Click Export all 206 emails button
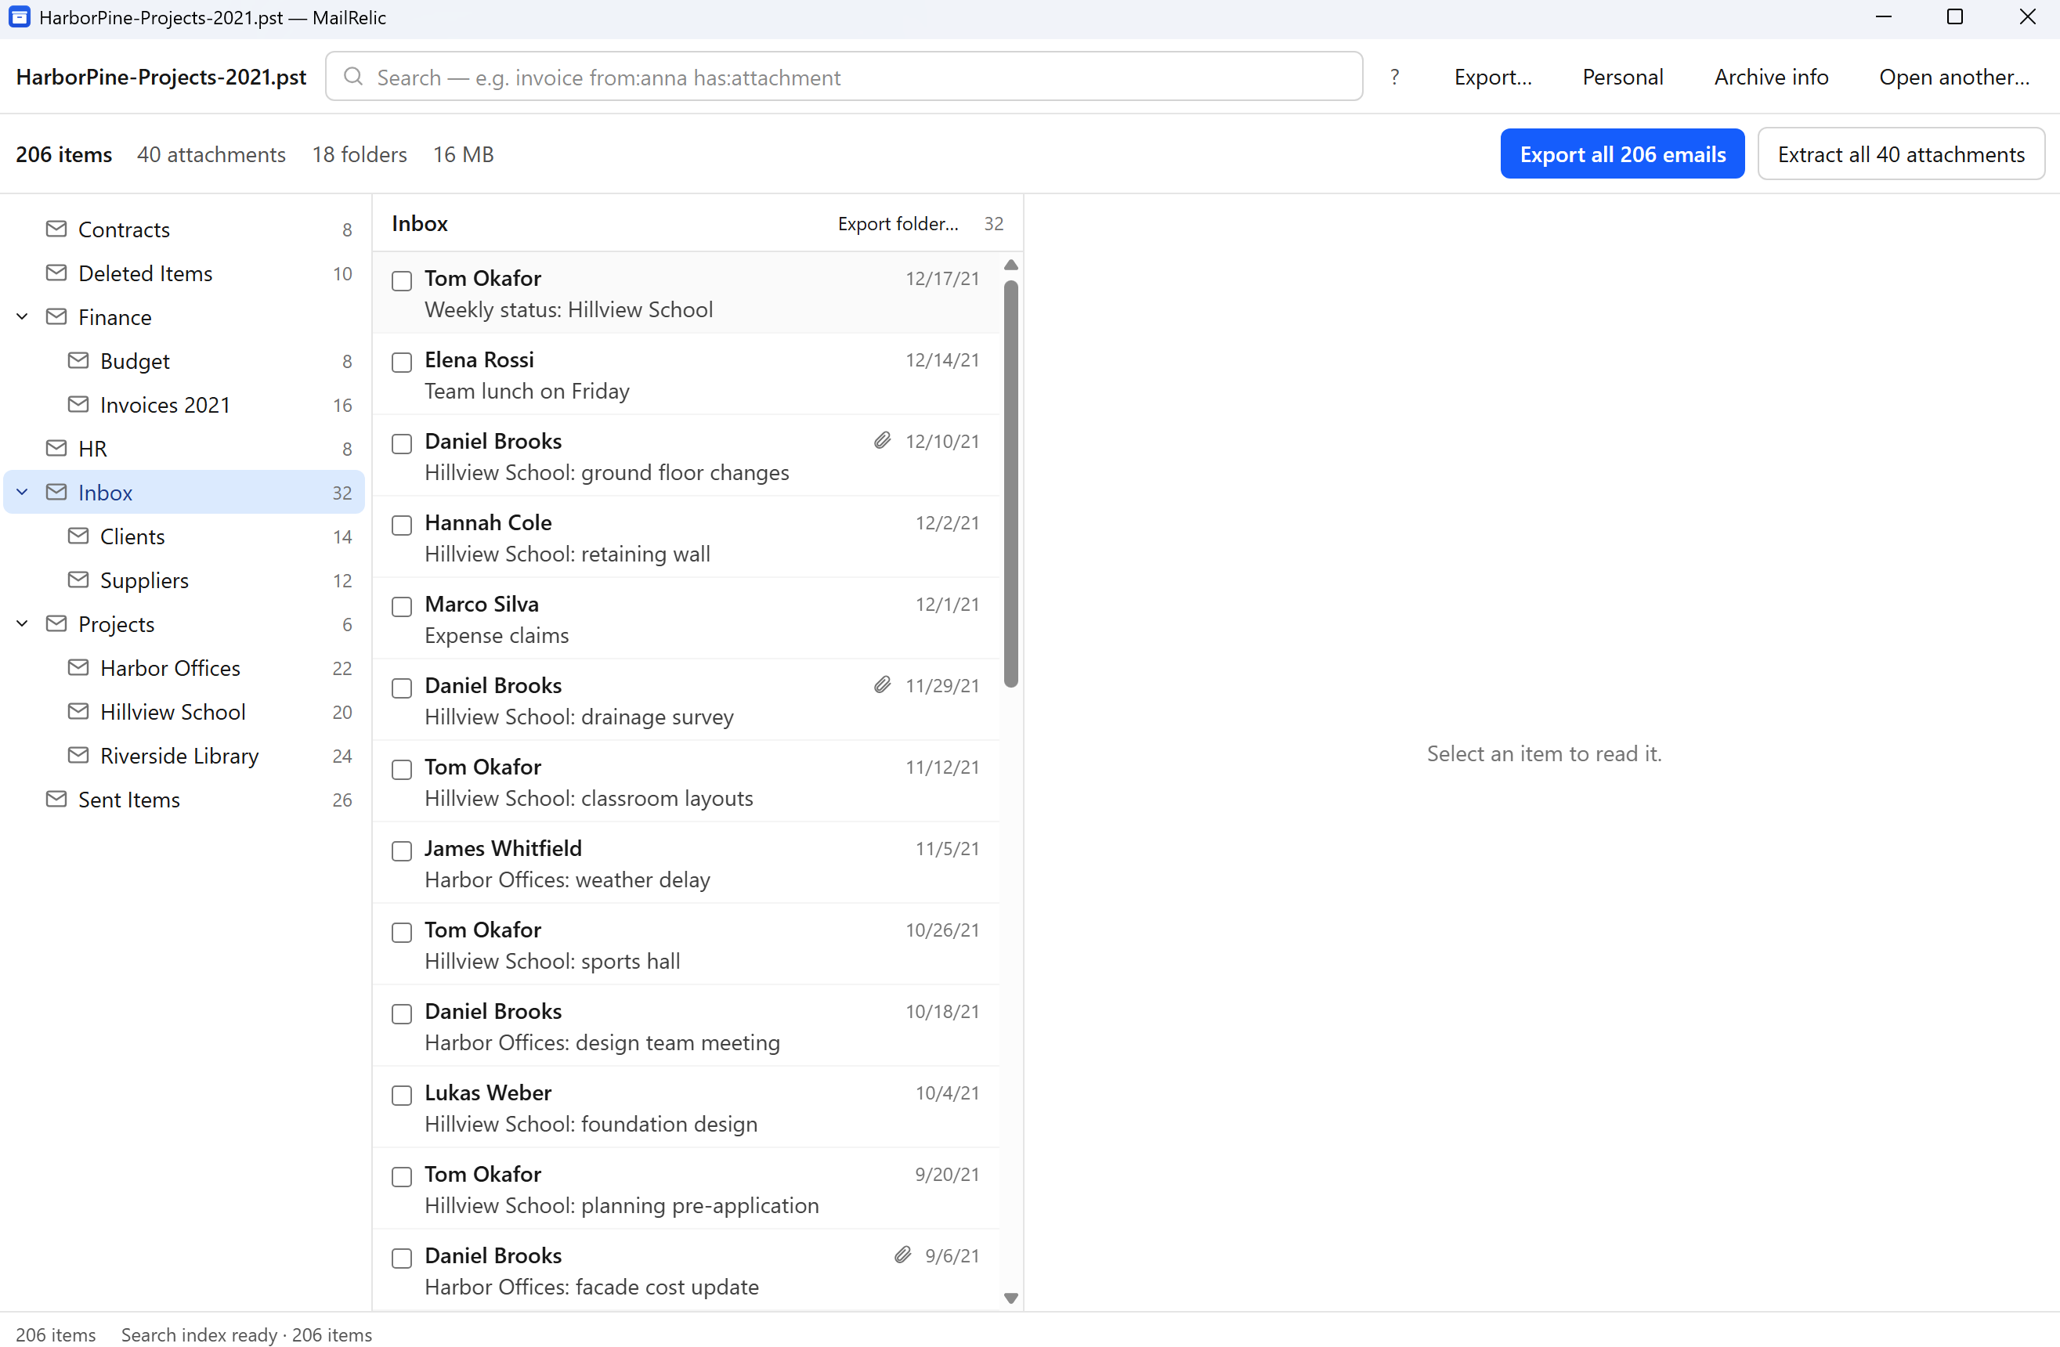 1622,154
